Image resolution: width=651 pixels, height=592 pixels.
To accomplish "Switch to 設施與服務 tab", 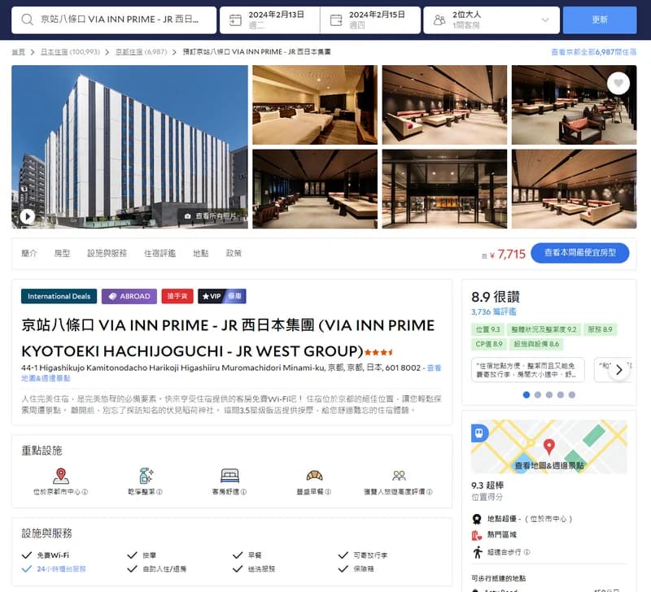I will coord(107,253).
